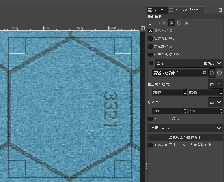The height and width of the screenshot is (182, 224).
Task: Enable the 固定 aspect ratio checkbox
Action: pos(151,63)
